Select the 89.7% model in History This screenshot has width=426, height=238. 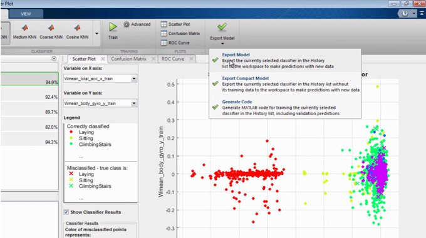(29, 109)
